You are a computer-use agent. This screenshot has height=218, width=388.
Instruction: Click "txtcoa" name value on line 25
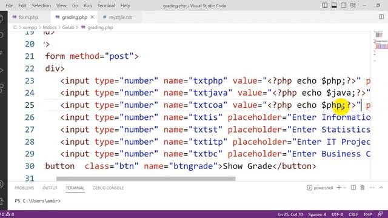[x=208, y=105]
